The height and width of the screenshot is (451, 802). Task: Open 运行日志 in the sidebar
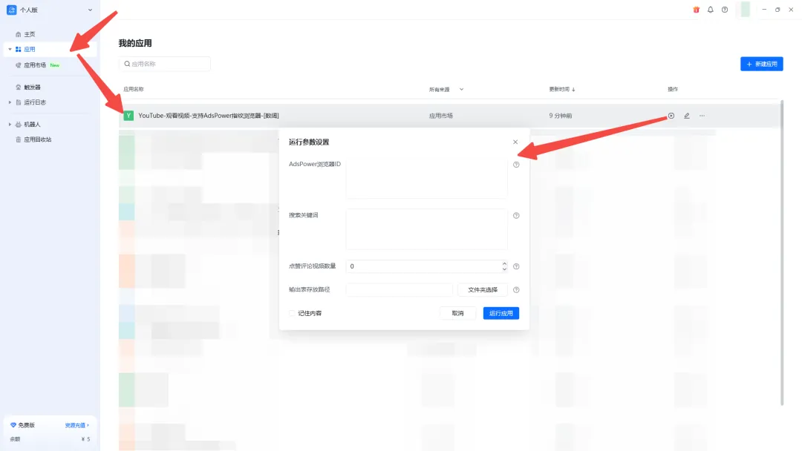35,102
